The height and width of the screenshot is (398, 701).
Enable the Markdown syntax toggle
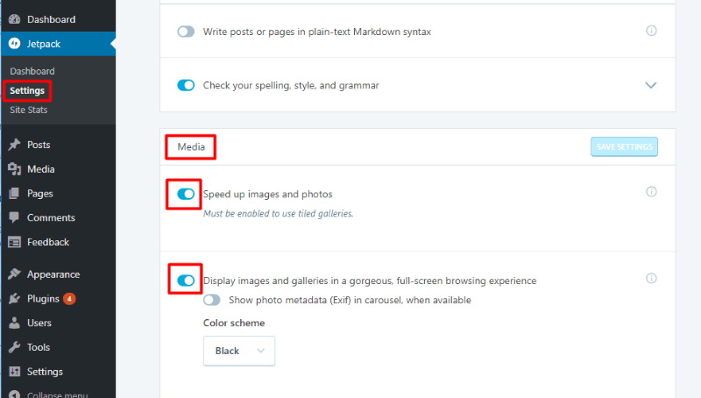tap(186, 32)
